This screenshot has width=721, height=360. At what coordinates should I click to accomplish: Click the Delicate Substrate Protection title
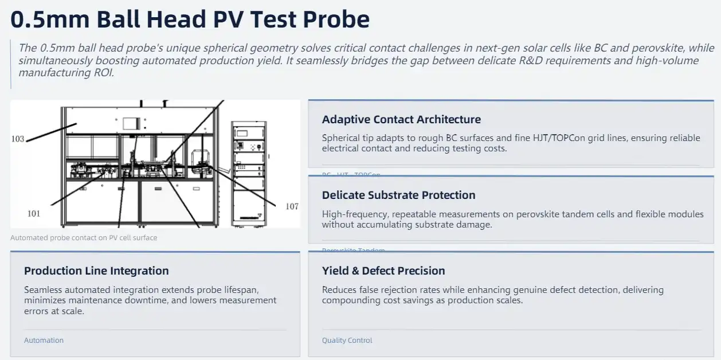tap(399, 195)
